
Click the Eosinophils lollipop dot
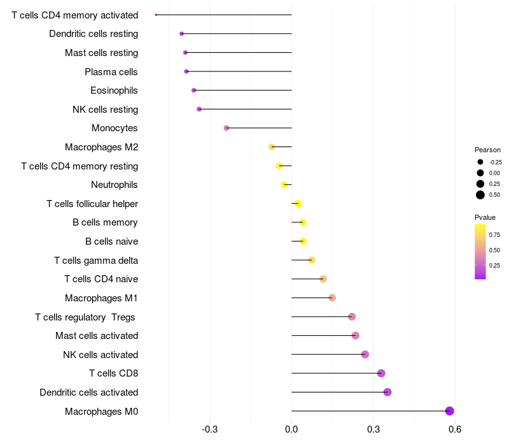pyautogui.click(x=194, y=90)
